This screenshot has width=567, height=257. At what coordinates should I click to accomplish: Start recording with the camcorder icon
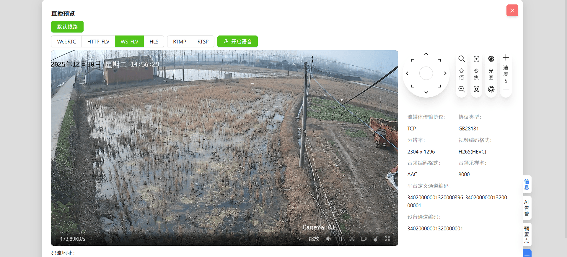click(364, 239)
